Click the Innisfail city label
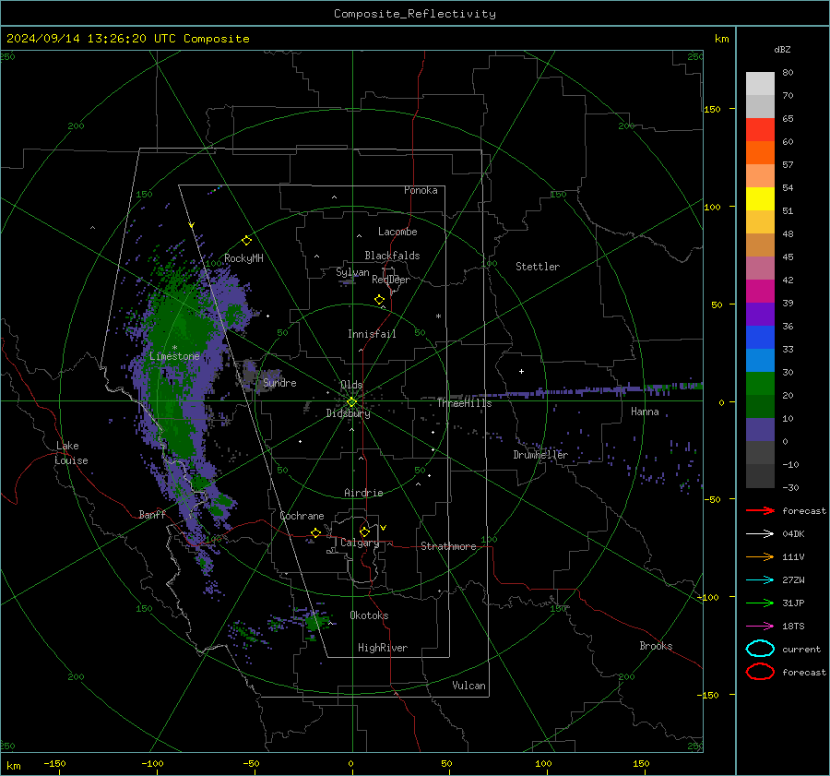Viewport: 830px width, 776px height. pyautogui.click(x=372, y=334)
